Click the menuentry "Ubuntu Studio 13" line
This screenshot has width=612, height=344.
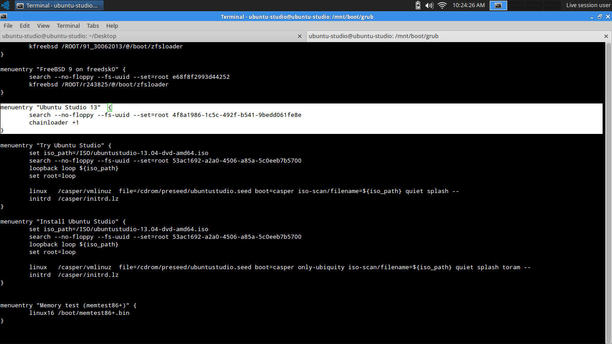point(56,107)
